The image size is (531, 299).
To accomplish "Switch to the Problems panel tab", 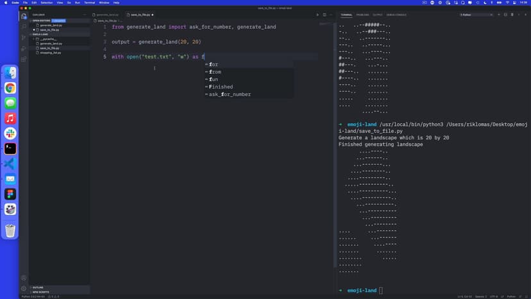I will tap(363, 14).
